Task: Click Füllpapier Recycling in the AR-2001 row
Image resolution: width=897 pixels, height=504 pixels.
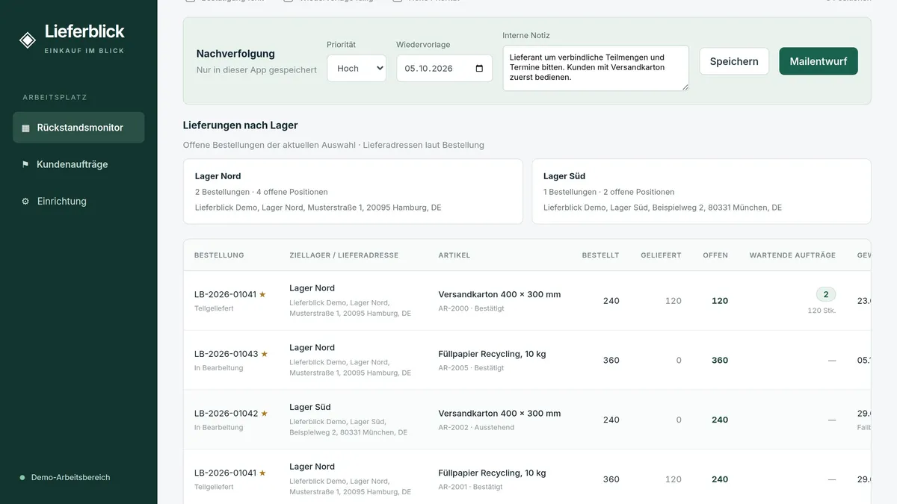Action: tap(493, 473)
